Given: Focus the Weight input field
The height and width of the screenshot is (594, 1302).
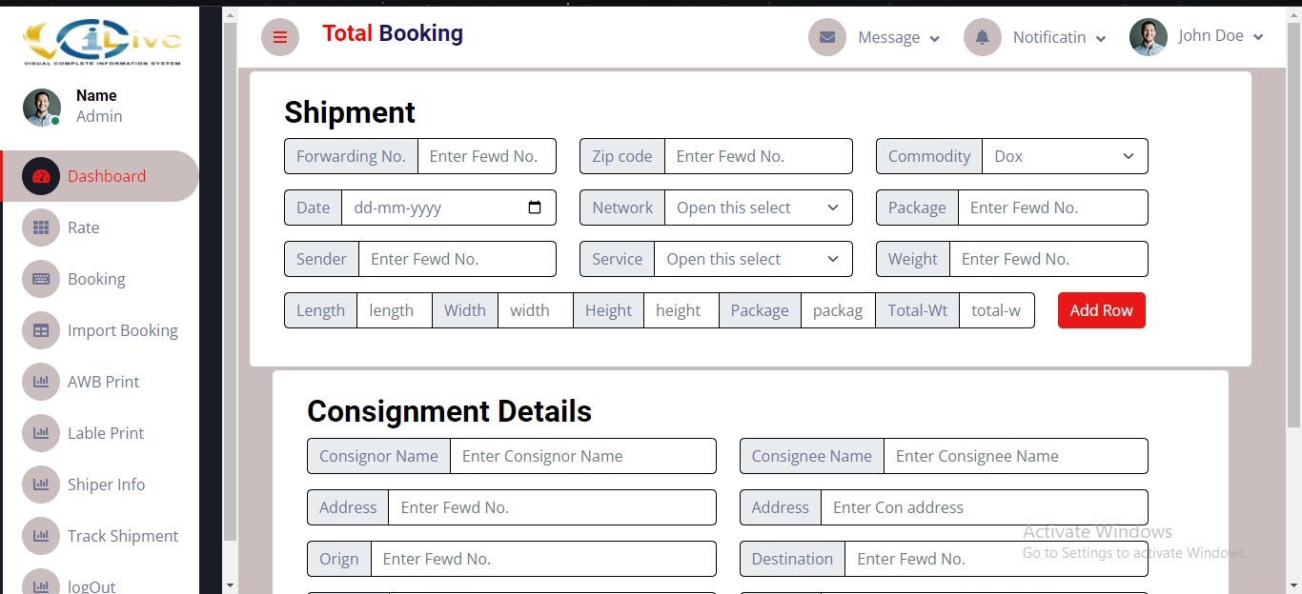Looking at the screenshot, I should point(1048,259).
